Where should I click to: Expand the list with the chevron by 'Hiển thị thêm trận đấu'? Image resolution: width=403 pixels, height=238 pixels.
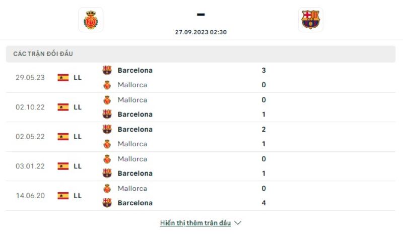(x=238, y=223)
